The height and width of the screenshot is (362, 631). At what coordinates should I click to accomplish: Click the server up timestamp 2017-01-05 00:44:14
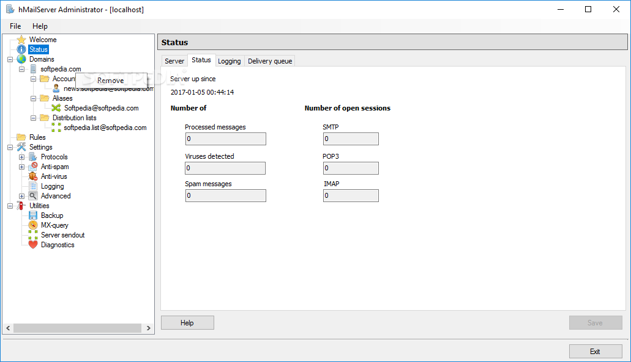click(202, 92)
